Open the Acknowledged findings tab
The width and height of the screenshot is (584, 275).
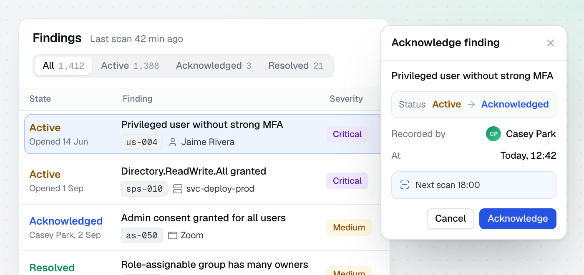pyautogui.click(x=214, y=66)
